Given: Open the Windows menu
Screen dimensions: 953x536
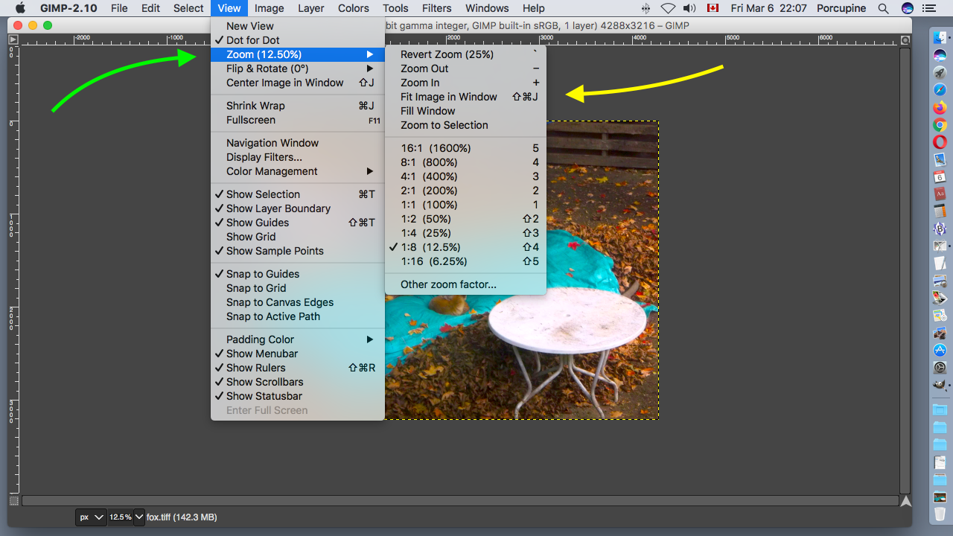Looking at the screenshot, I should point(486,8).
